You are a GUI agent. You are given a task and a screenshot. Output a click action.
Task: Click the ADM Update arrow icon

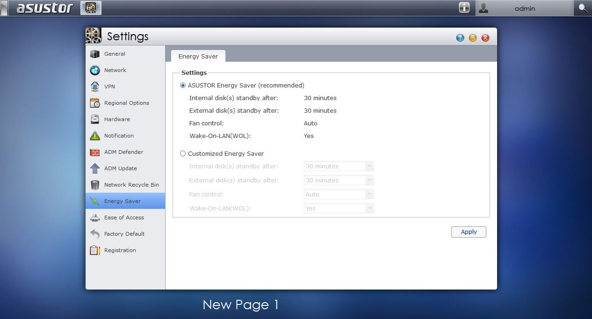click(95, 168)
